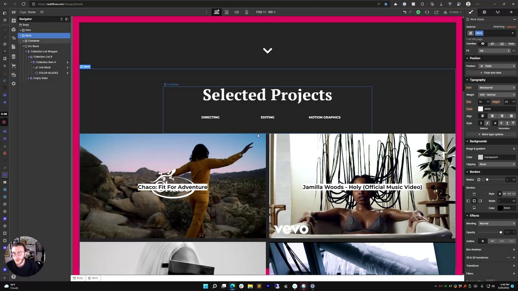Open Weight dropdown showing 400 - Normal

[x=497, y=95]
